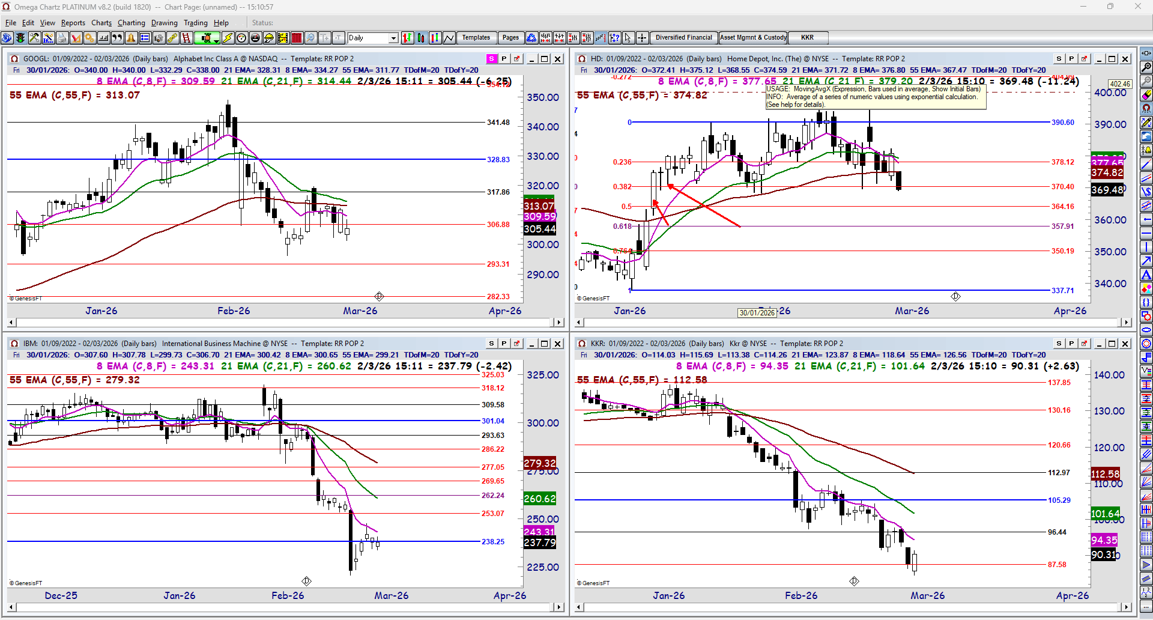Open HD chart window icon menu

(x=581, y=59)
